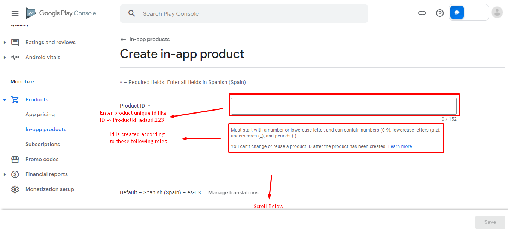Viewport: 508px width, 235px height.
Task: Expand the Ratings and reviews section
Action: tap(4, 43)
